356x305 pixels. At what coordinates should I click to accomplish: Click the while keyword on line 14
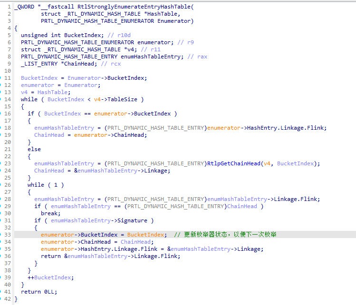[29, 99]
